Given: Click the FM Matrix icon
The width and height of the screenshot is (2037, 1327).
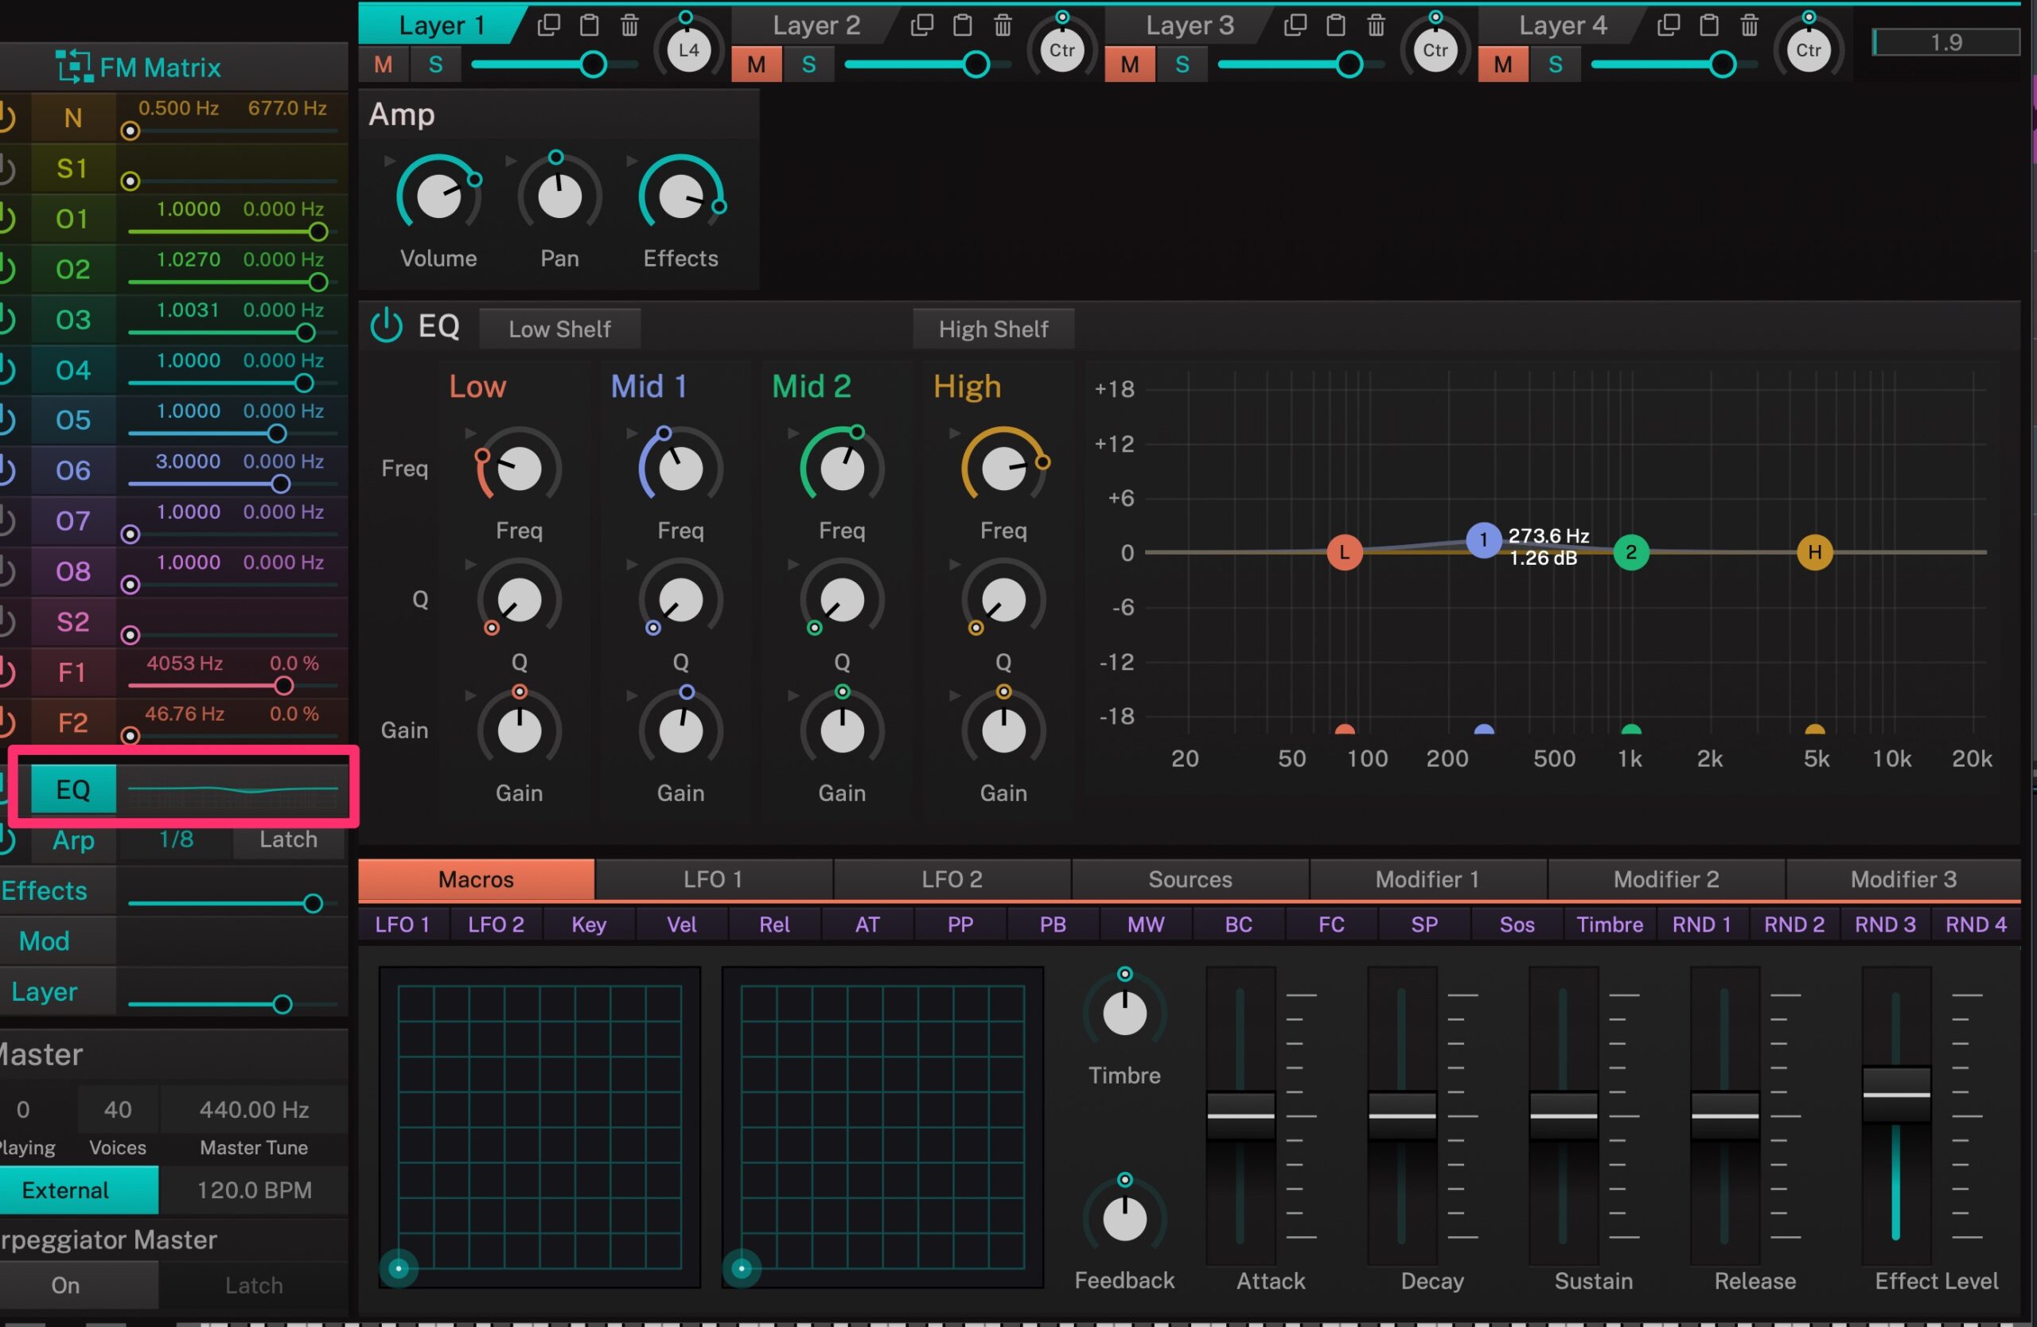Looking at the screenshot, I should [x=74, y=67].
